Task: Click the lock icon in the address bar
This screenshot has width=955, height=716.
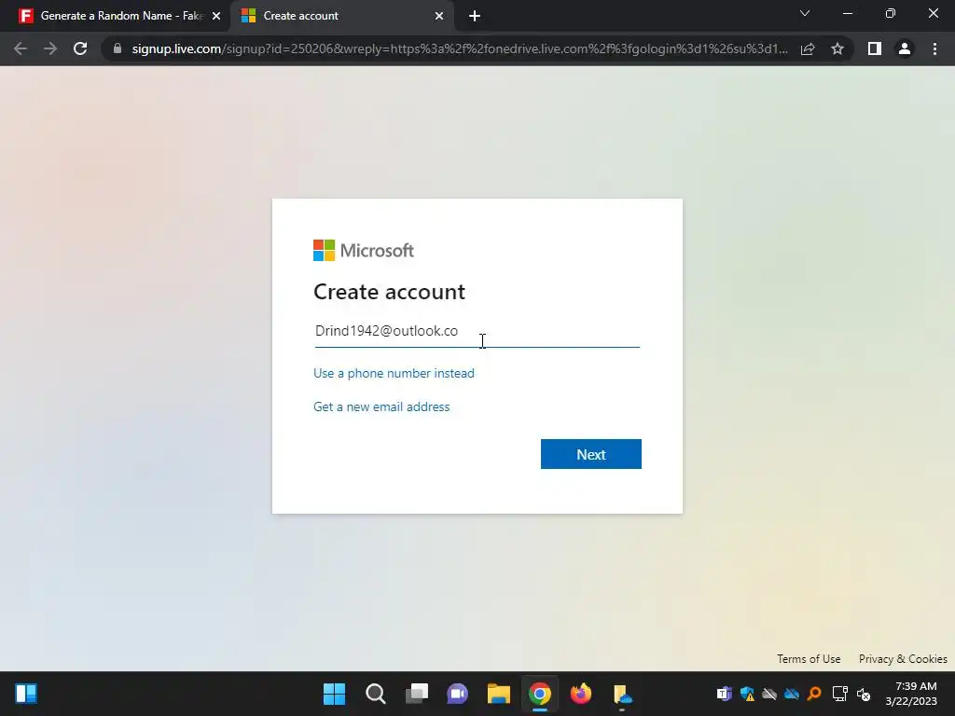Action: click(x=118, y=48)
